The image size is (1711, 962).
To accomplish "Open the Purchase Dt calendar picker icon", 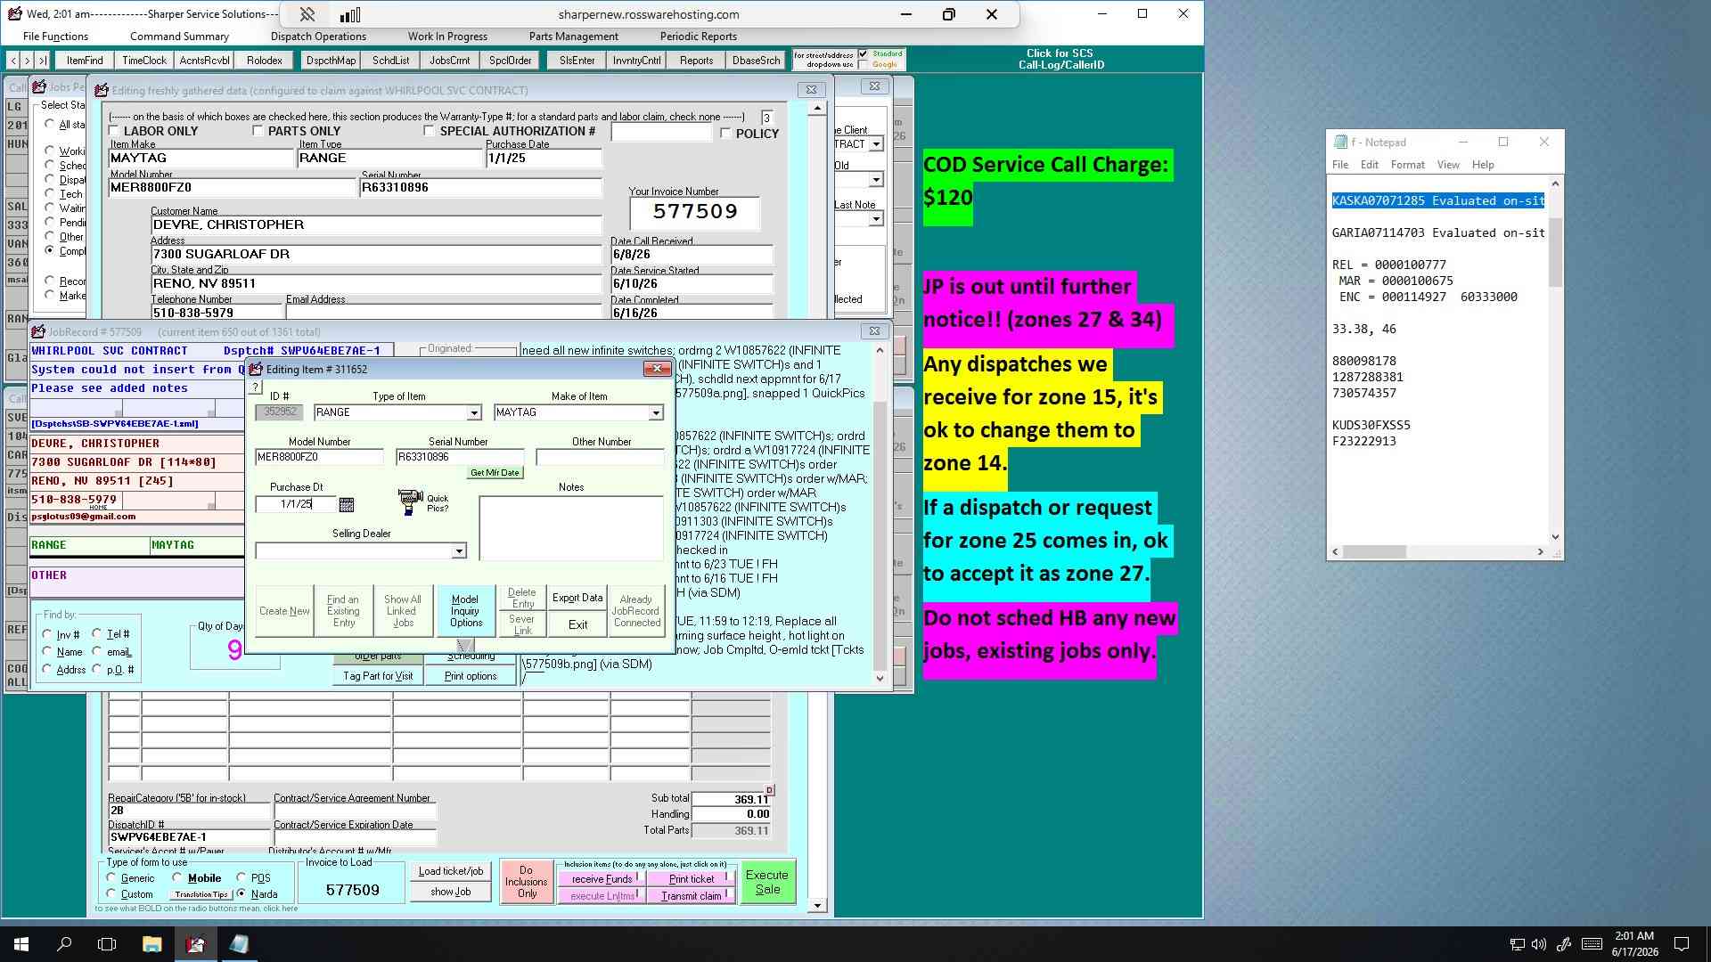I will coord(347,504).
